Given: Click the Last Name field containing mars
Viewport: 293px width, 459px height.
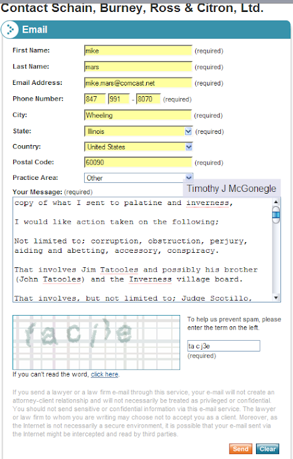Looking at the screenshot, I should click(138, 67).
